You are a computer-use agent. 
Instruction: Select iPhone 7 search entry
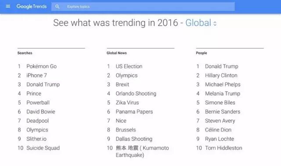(x=36, y=76)
